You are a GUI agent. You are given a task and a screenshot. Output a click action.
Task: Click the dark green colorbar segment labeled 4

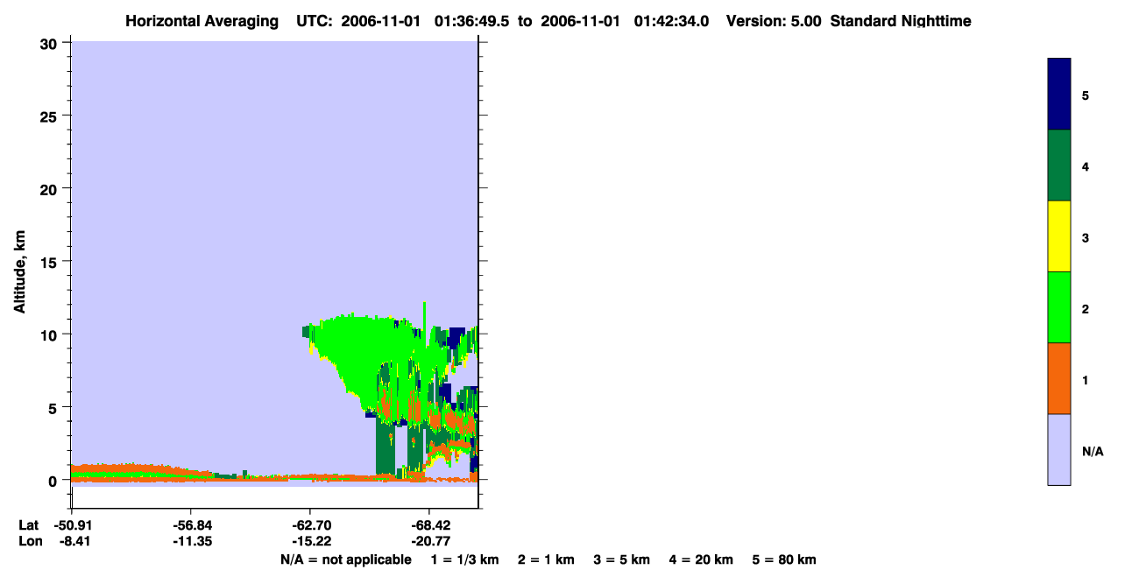point(1058,165)
